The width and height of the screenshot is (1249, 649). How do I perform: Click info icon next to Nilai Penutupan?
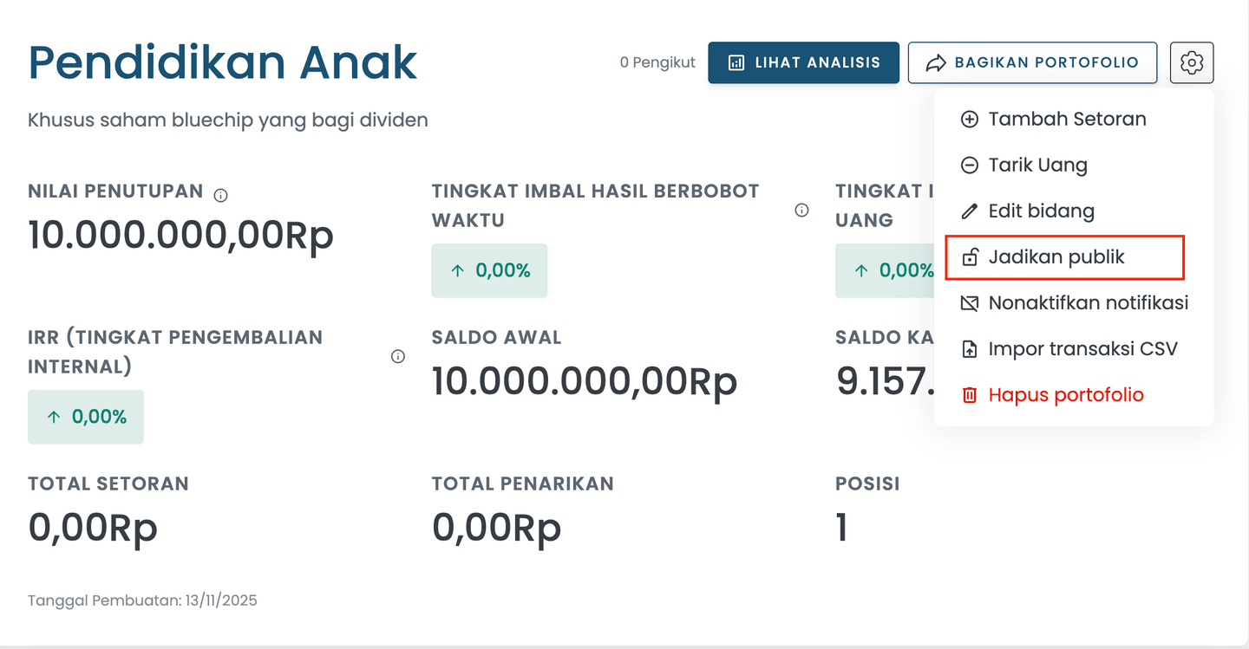coord(221,195)
